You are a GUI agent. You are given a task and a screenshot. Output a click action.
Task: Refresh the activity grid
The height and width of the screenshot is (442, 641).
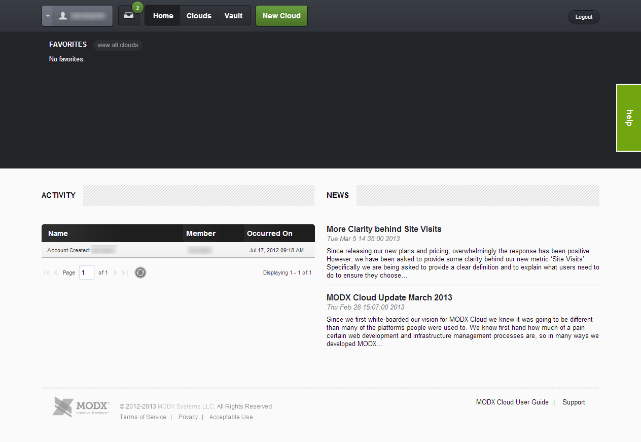(x=140, y=273)
